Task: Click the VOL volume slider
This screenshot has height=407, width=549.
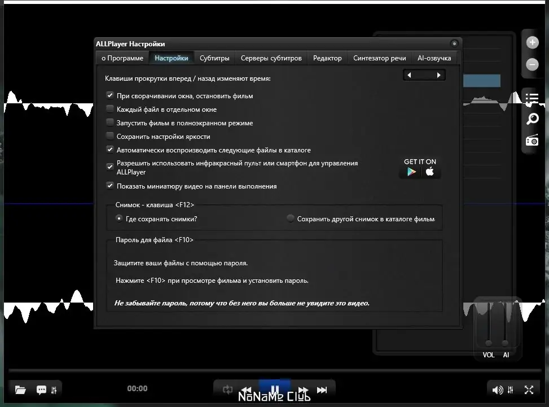Action: (x=489, y=323)
